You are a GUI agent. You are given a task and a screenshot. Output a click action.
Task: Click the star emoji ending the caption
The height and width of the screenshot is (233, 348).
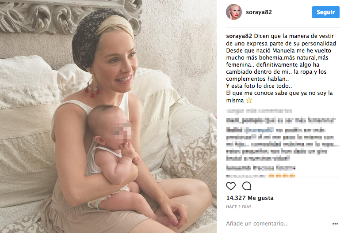249,100
